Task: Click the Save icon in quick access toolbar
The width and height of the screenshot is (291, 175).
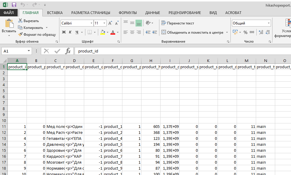Action: pos(14,5)
